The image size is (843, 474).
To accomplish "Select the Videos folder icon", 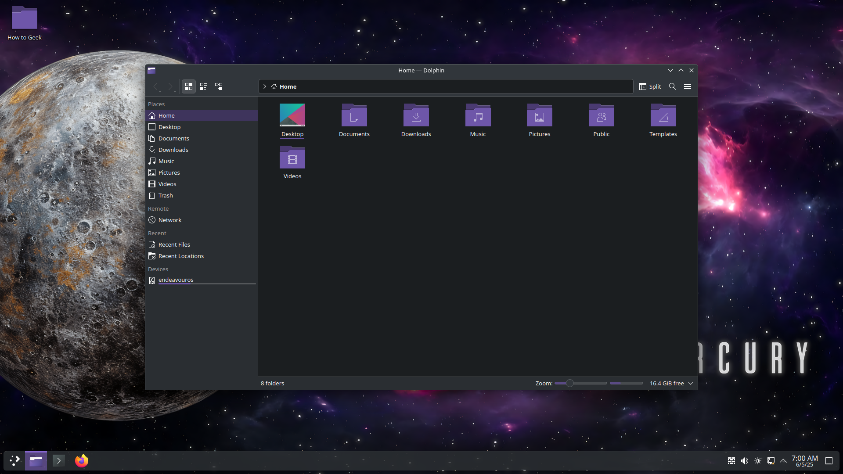I will 292,157.
